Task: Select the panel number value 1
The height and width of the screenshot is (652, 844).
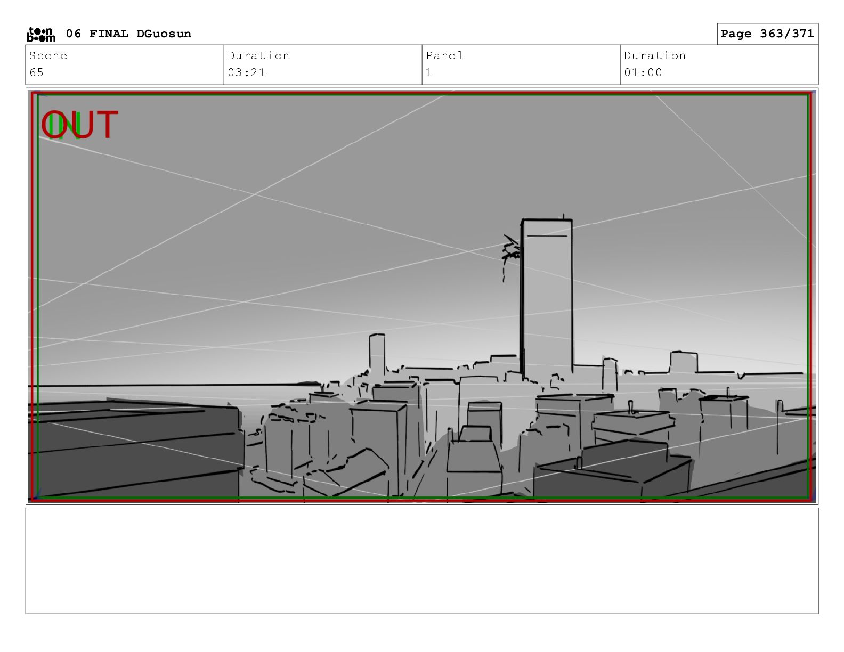Action: (429, 72)
